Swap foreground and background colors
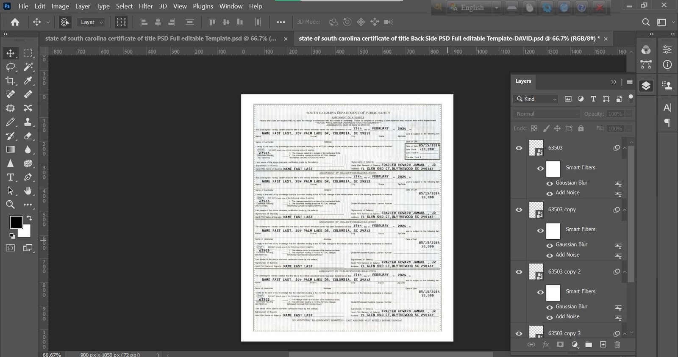Image resolution: width=678 pixels, height=357 pixels. 29,218
